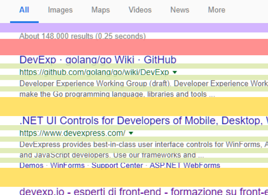This screenshot has width=268, height=195.
Task: Visit the Demos sitelink
Action: 32,165
